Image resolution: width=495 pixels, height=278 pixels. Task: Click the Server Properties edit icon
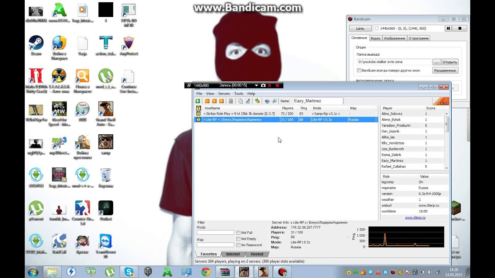(248, 101)
